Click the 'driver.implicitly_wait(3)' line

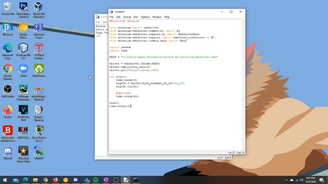click(130, 67)
